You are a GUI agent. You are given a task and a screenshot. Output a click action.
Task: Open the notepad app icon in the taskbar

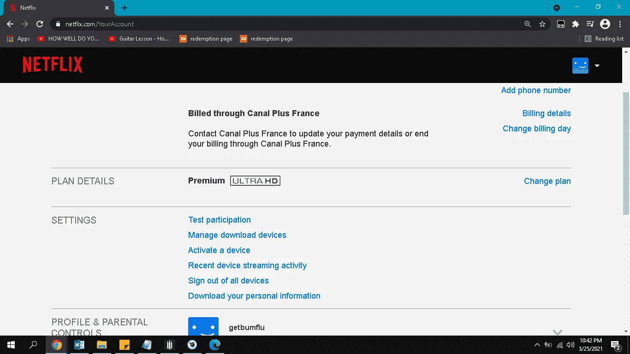tap(147, 345)
